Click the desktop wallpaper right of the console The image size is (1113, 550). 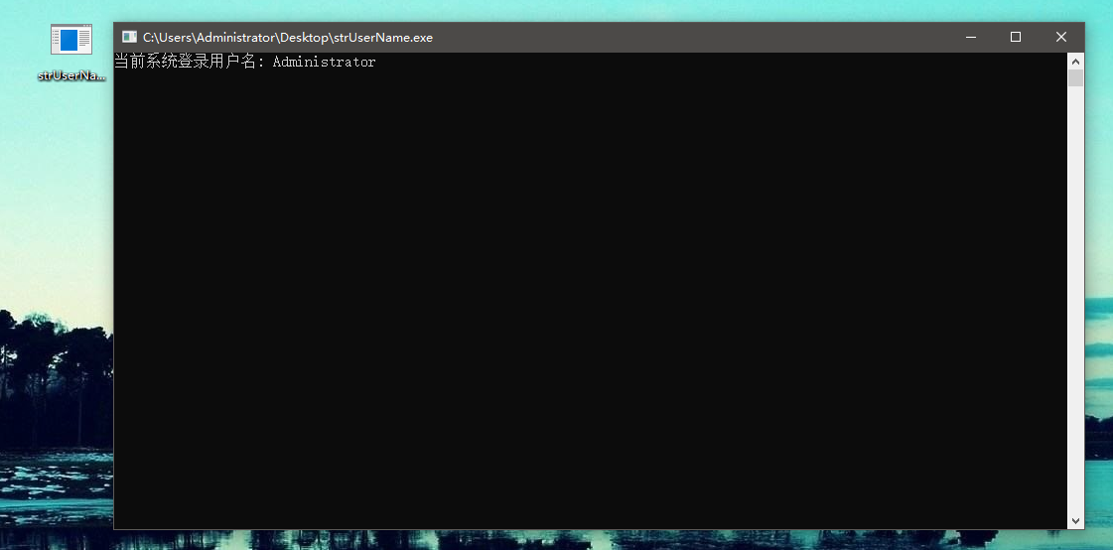pos(1099,248)
